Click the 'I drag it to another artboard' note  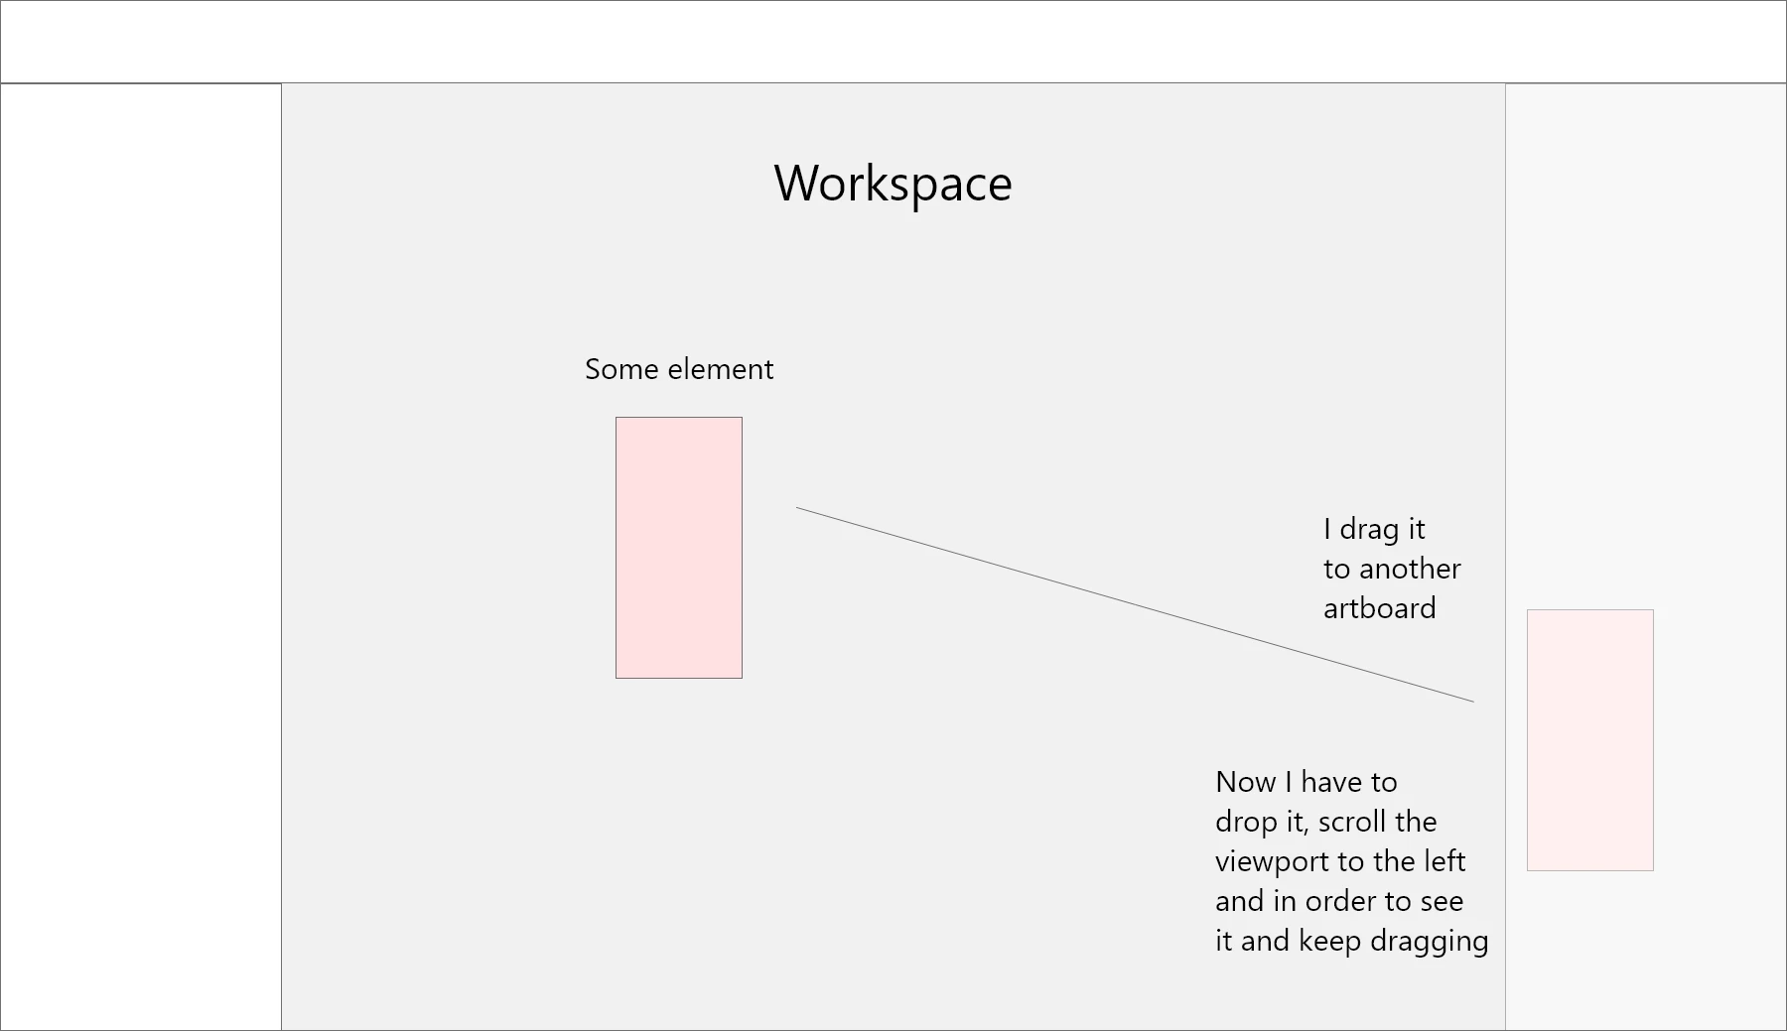[1392, 569]
